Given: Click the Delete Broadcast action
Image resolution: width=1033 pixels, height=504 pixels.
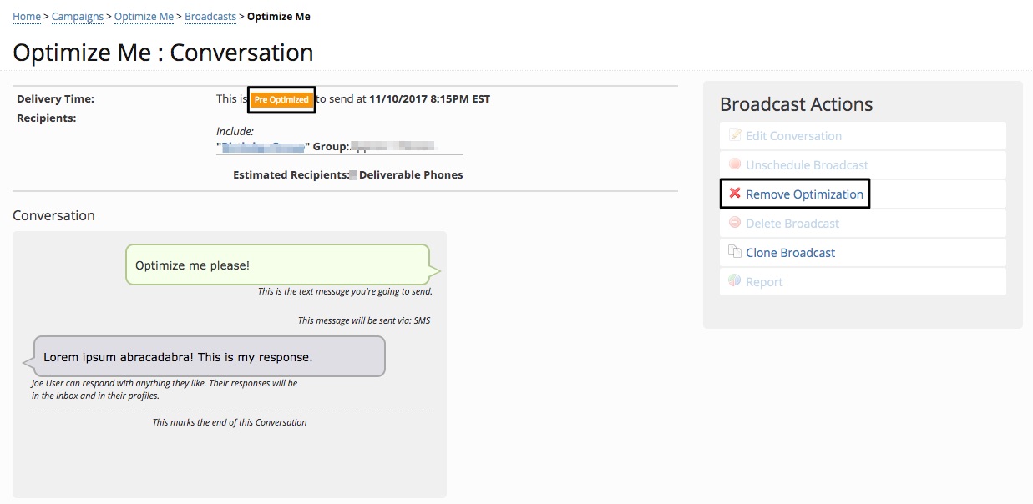Looking at the screenshot, I should tap(863, 223).
